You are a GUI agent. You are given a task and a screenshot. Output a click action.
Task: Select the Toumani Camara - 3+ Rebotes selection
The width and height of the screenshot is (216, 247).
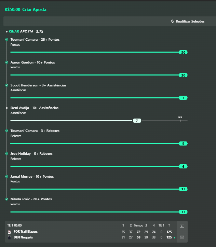pos(35,131)
